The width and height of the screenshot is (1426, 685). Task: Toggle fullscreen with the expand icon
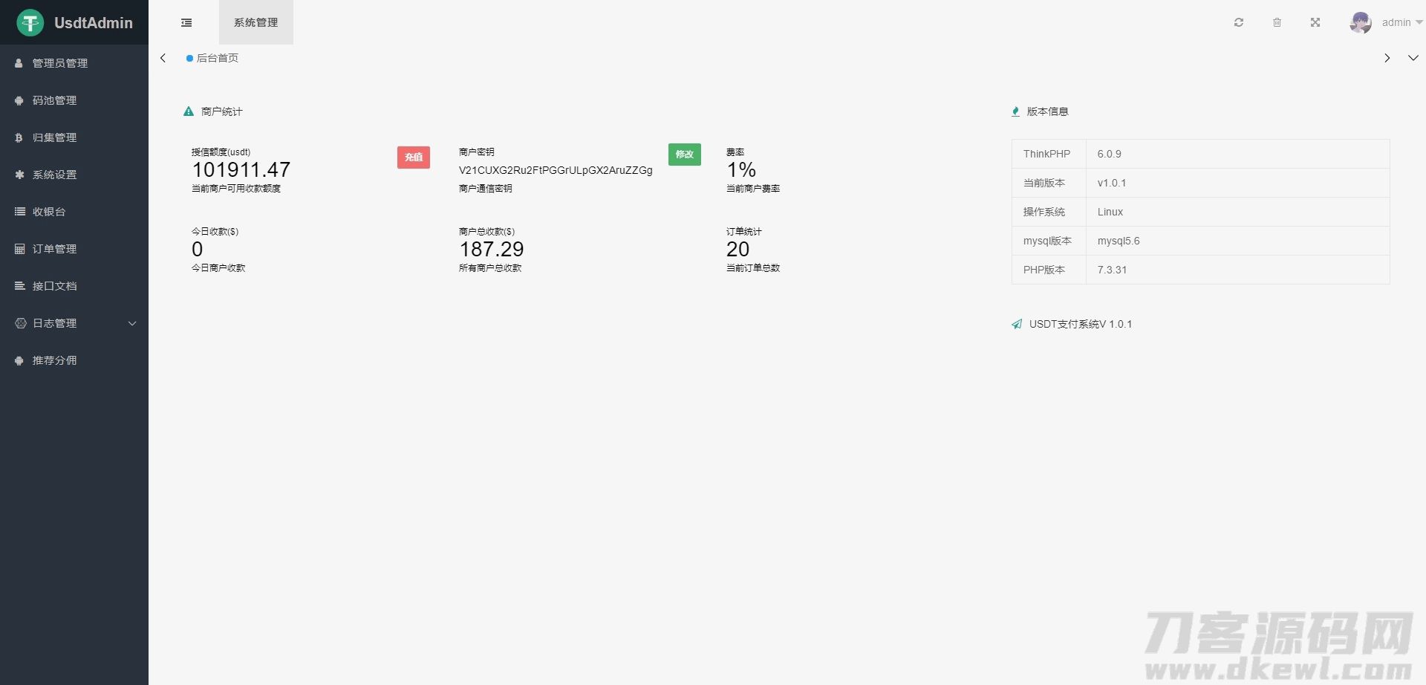1315,22
